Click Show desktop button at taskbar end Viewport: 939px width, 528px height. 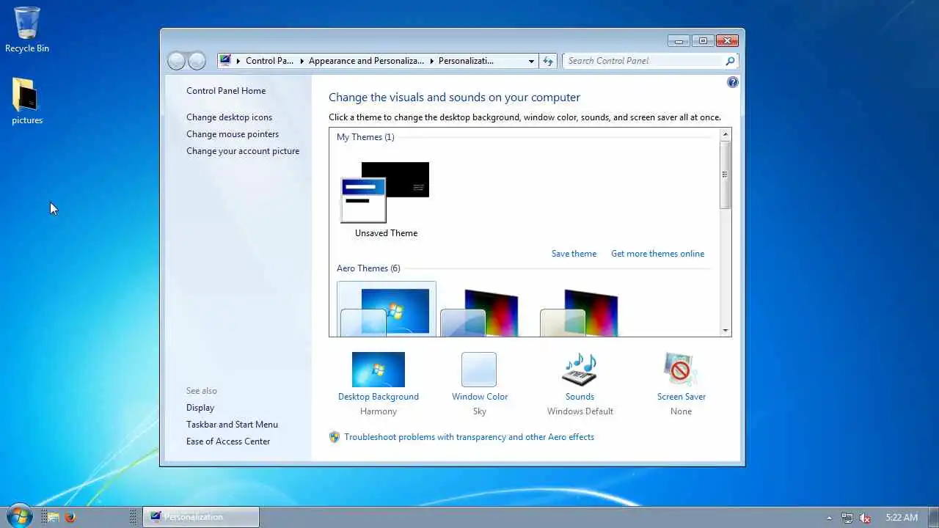(934, 517)
